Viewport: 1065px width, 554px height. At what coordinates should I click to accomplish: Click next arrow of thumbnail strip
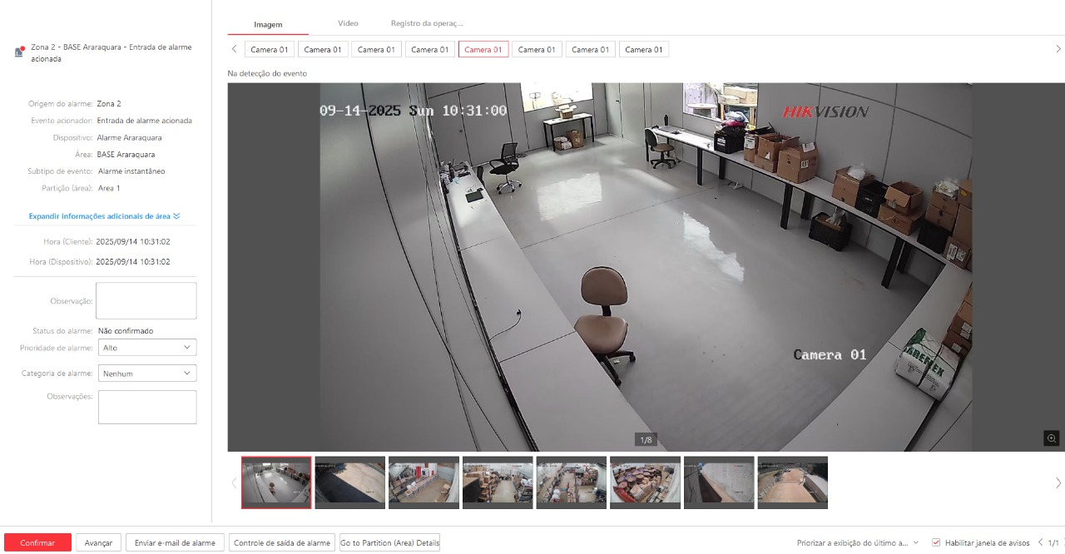(x=1058, y=482)
